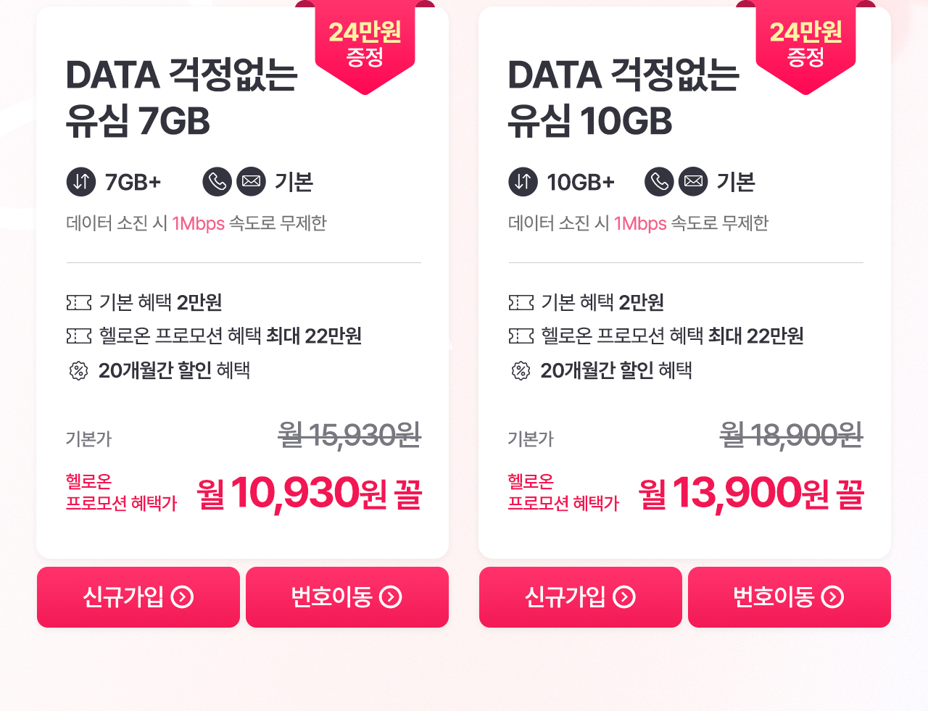Select 신규가입 button for 7GB plan

138,597
